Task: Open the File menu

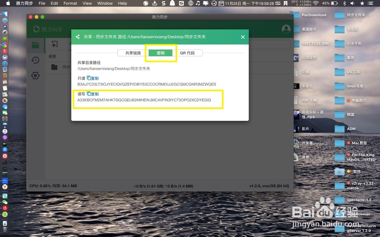Action: point(42,3)
